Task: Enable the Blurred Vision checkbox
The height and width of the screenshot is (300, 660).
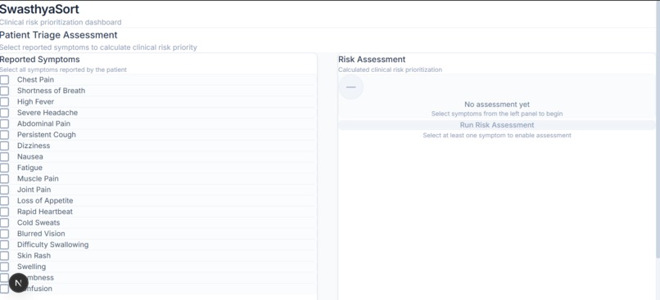Action: click(4, 234)
